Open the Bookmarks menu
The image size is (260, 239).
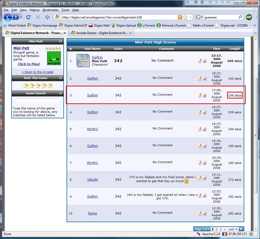51,10
